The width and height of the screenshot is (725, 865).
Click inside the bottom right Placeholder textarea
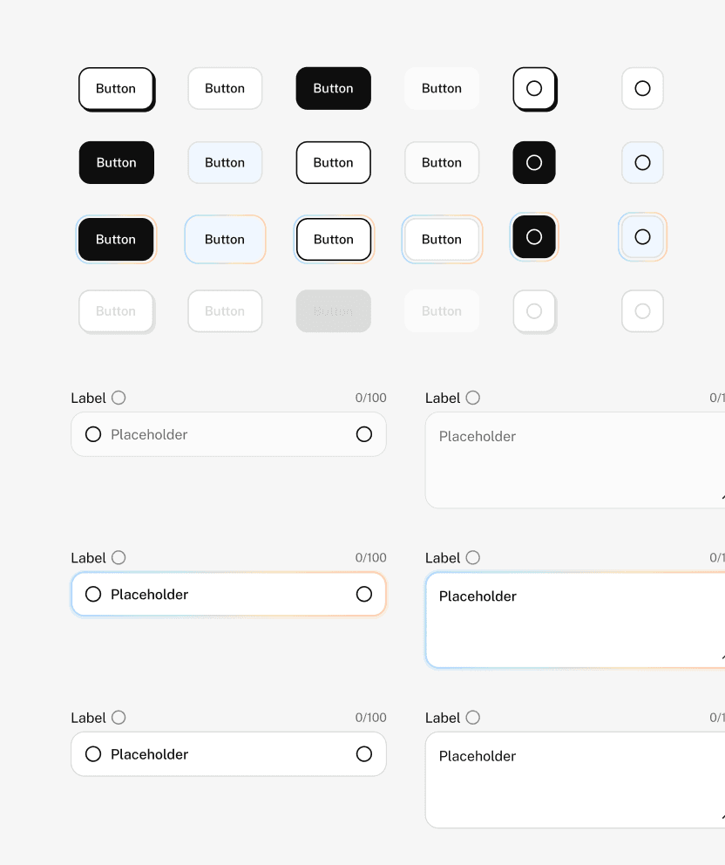[x=575, y=780]
